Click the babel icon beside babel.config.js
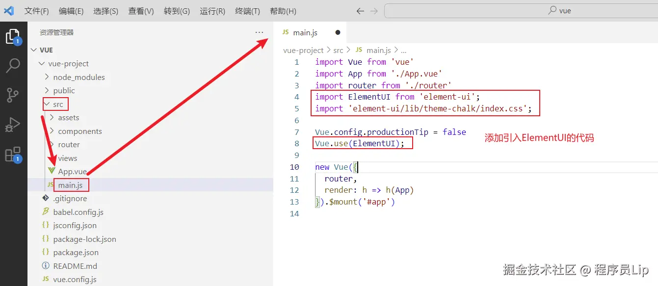658x286 pixels. coord(46,212)
